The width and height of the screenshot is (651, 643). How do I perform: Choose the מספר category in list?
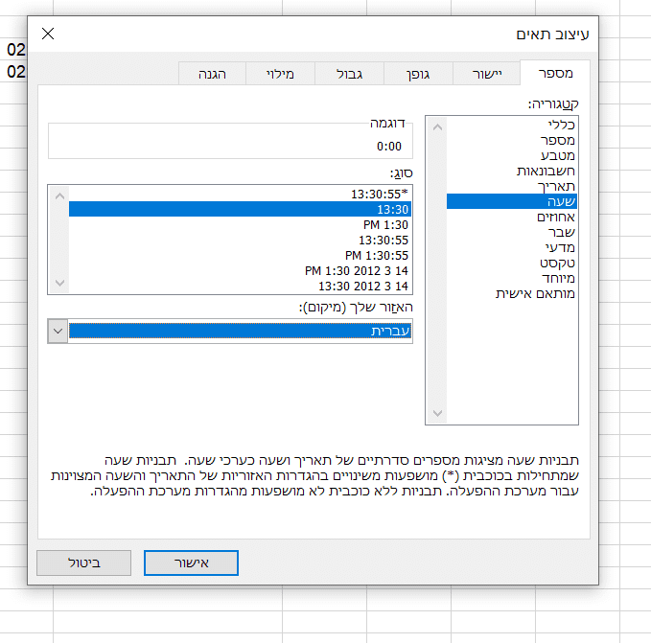coord(512,140)
